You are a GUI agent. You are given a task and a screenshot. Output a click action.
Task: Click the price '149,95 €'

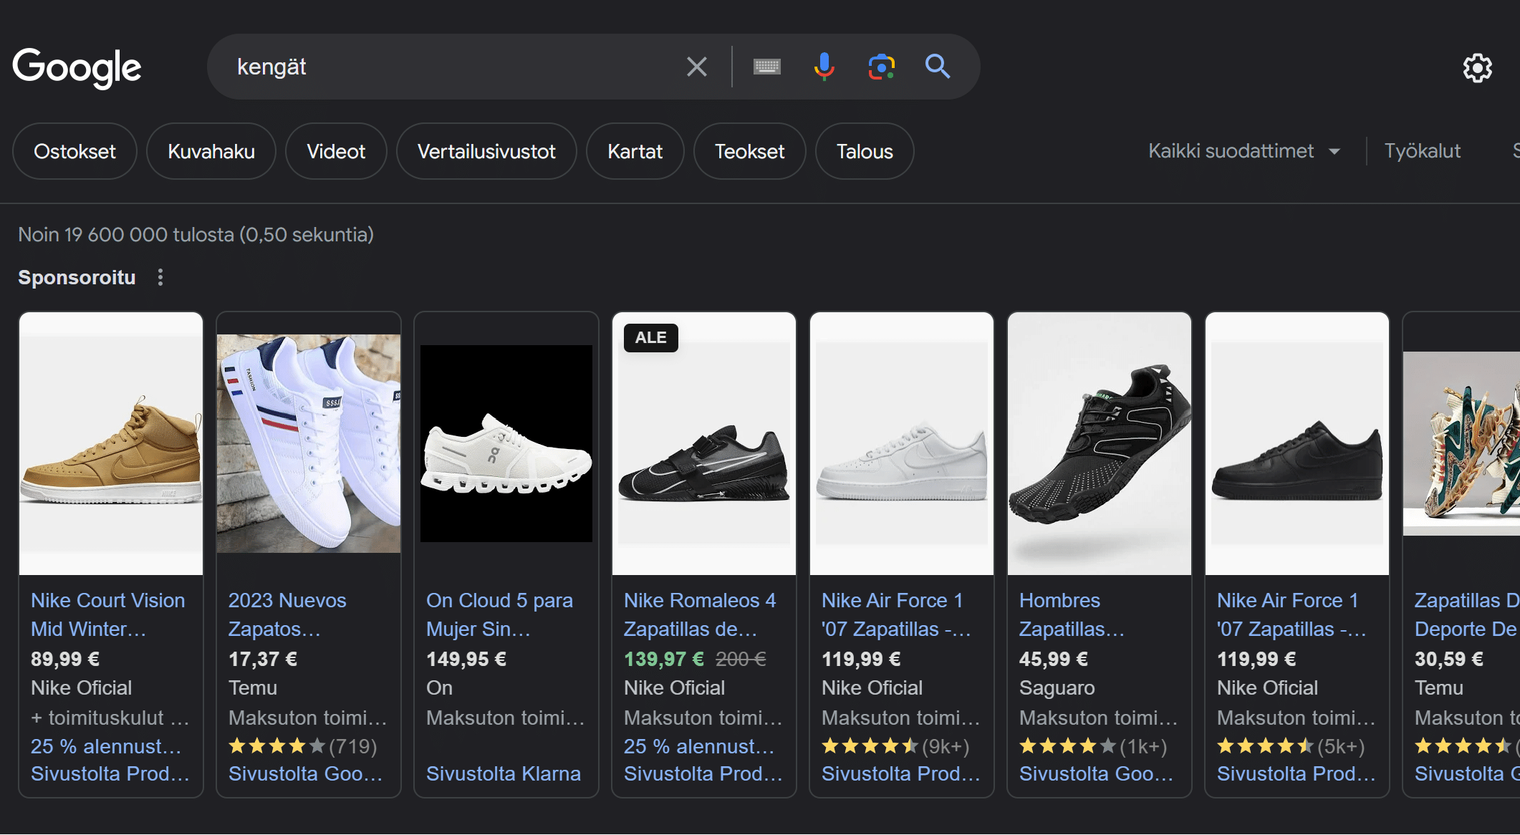coord(466,659)
